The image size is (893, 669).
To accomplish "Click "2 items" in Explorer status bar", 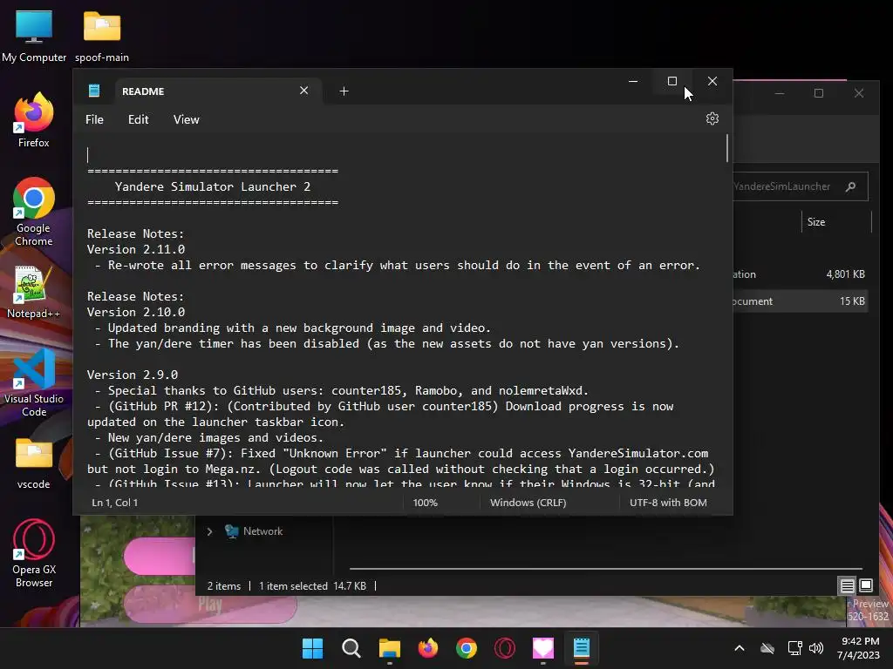I will coord(224,586).
